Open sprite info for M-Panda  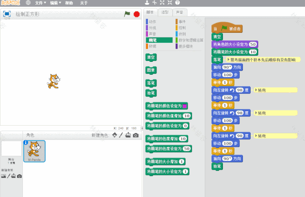click(x=26, y=143)
